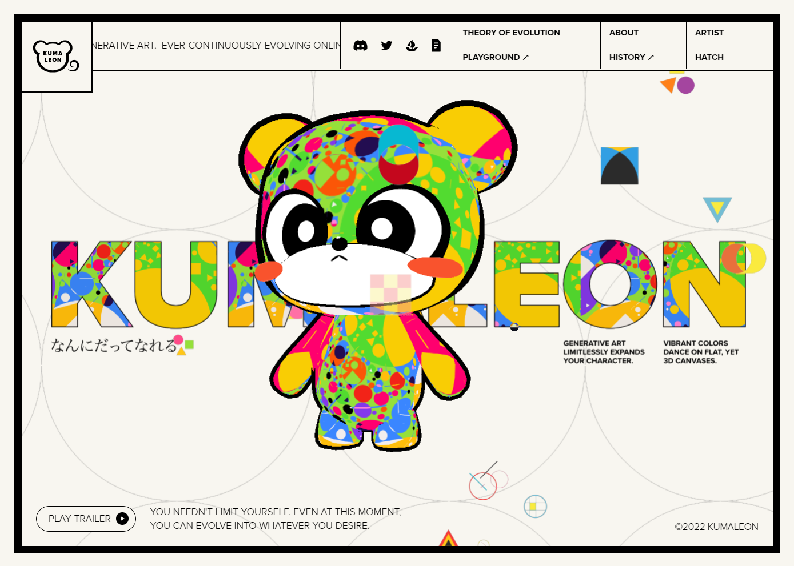The image size is (794, 566).
Task: Click the play arrow icon in trailer button
Action: (122, 519)
